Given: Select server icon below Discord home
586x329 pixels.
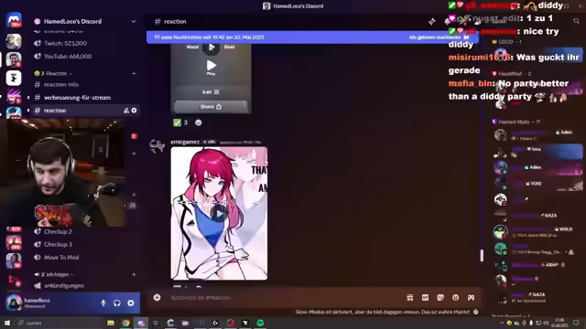Looking at the screenshot, I should click(x=14, y=41).
